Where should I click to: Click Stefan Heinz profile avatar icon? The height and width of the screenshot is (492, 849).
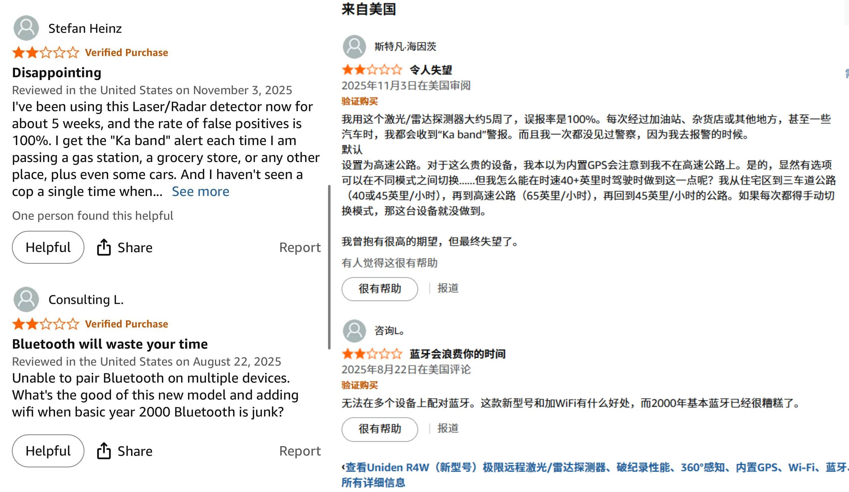pyautogui.click(x=26, y=28)
